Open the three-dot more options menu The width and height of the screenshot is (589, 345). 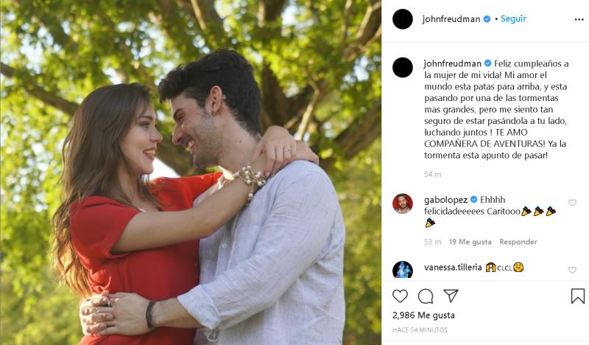579,20
